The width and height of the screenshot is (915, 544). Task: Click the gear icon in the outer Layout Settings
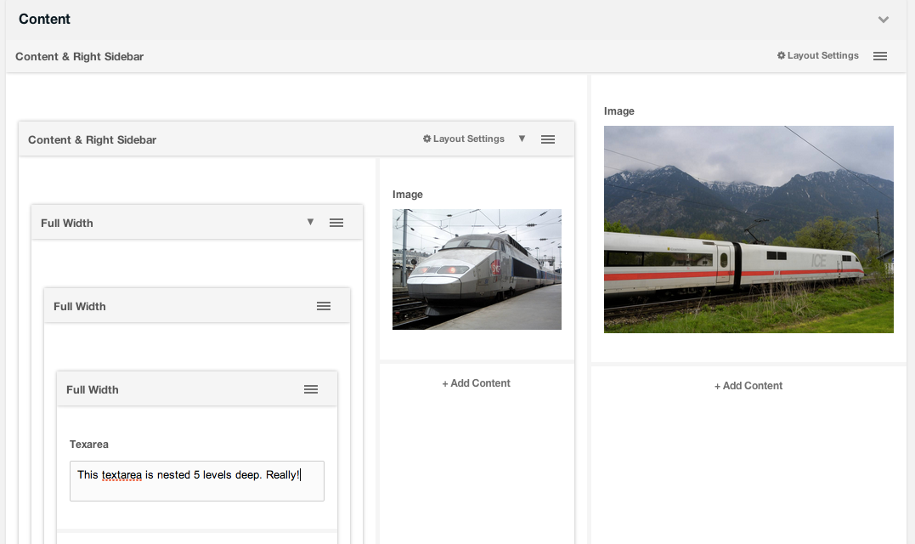(x=781, y=55)
